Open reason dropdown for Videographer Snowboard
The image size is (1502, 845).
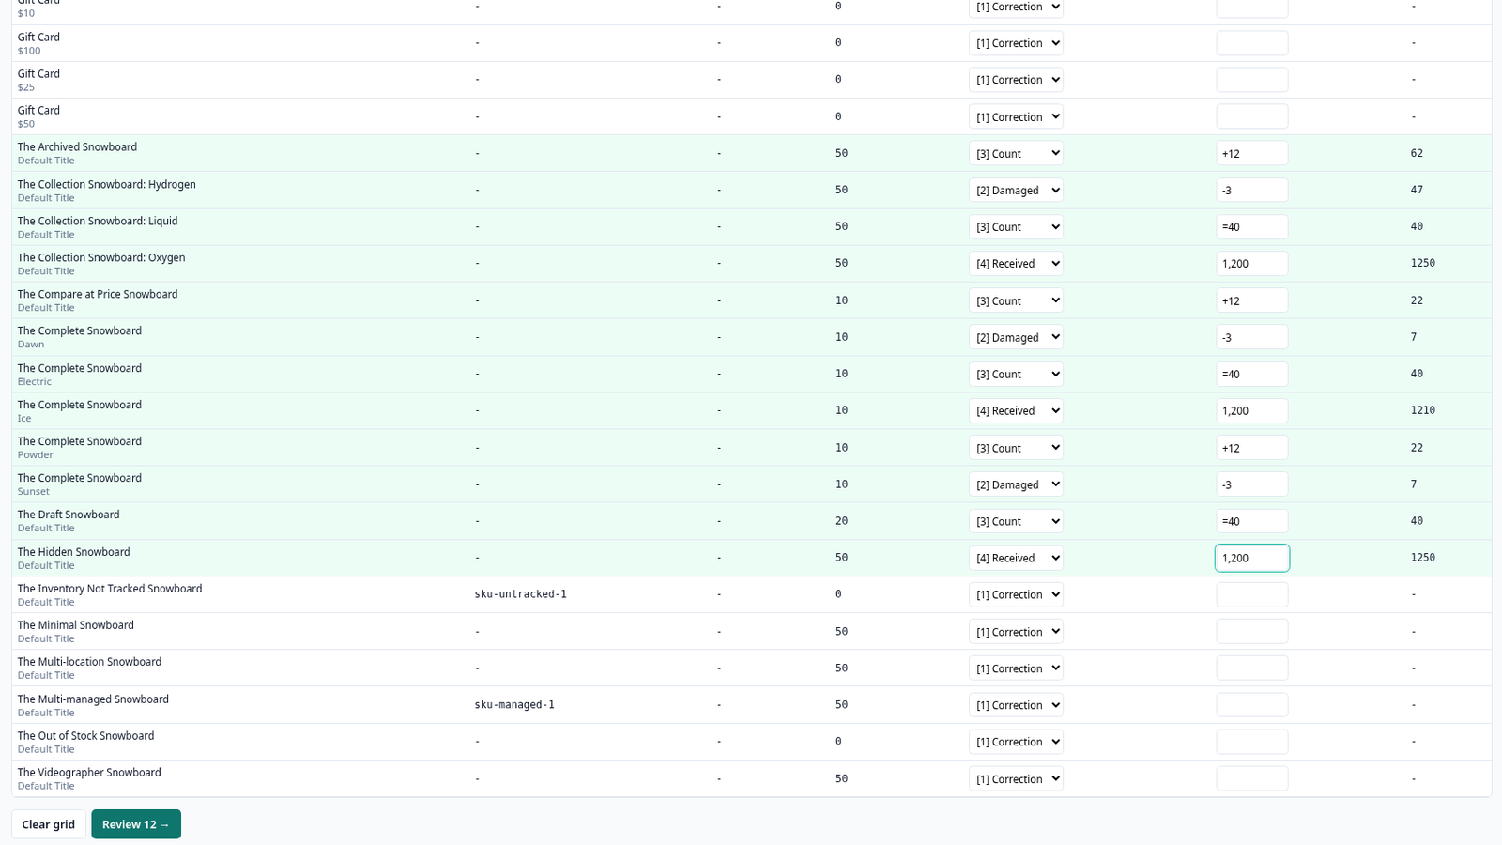tap(1016, 778)
